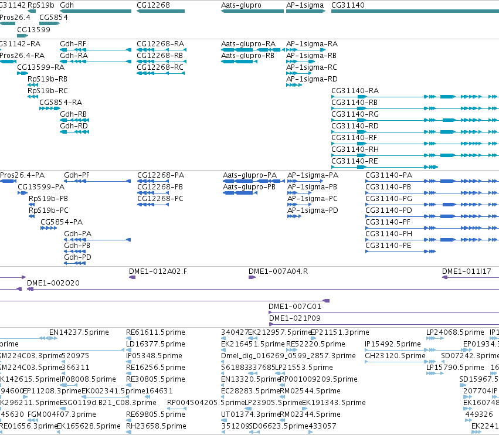The image size is (499, 435).
Task: Click transcript RpS19b-RB
Action: [x=47, y=79]
